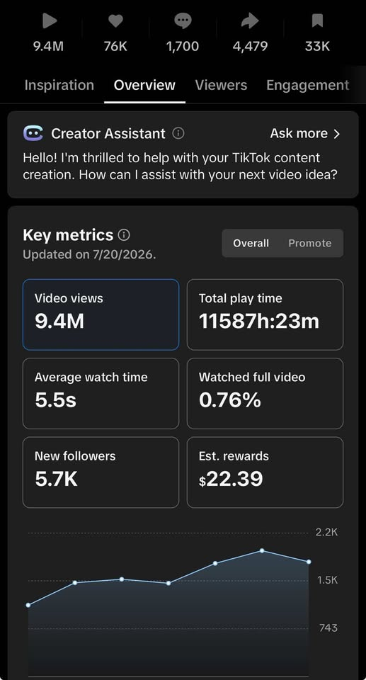
Task: Click the Key metrics heading
Action: pos(68,235)
